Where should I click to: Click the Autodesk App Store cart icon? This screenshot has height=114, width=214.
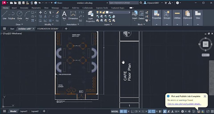coord(166,3)
